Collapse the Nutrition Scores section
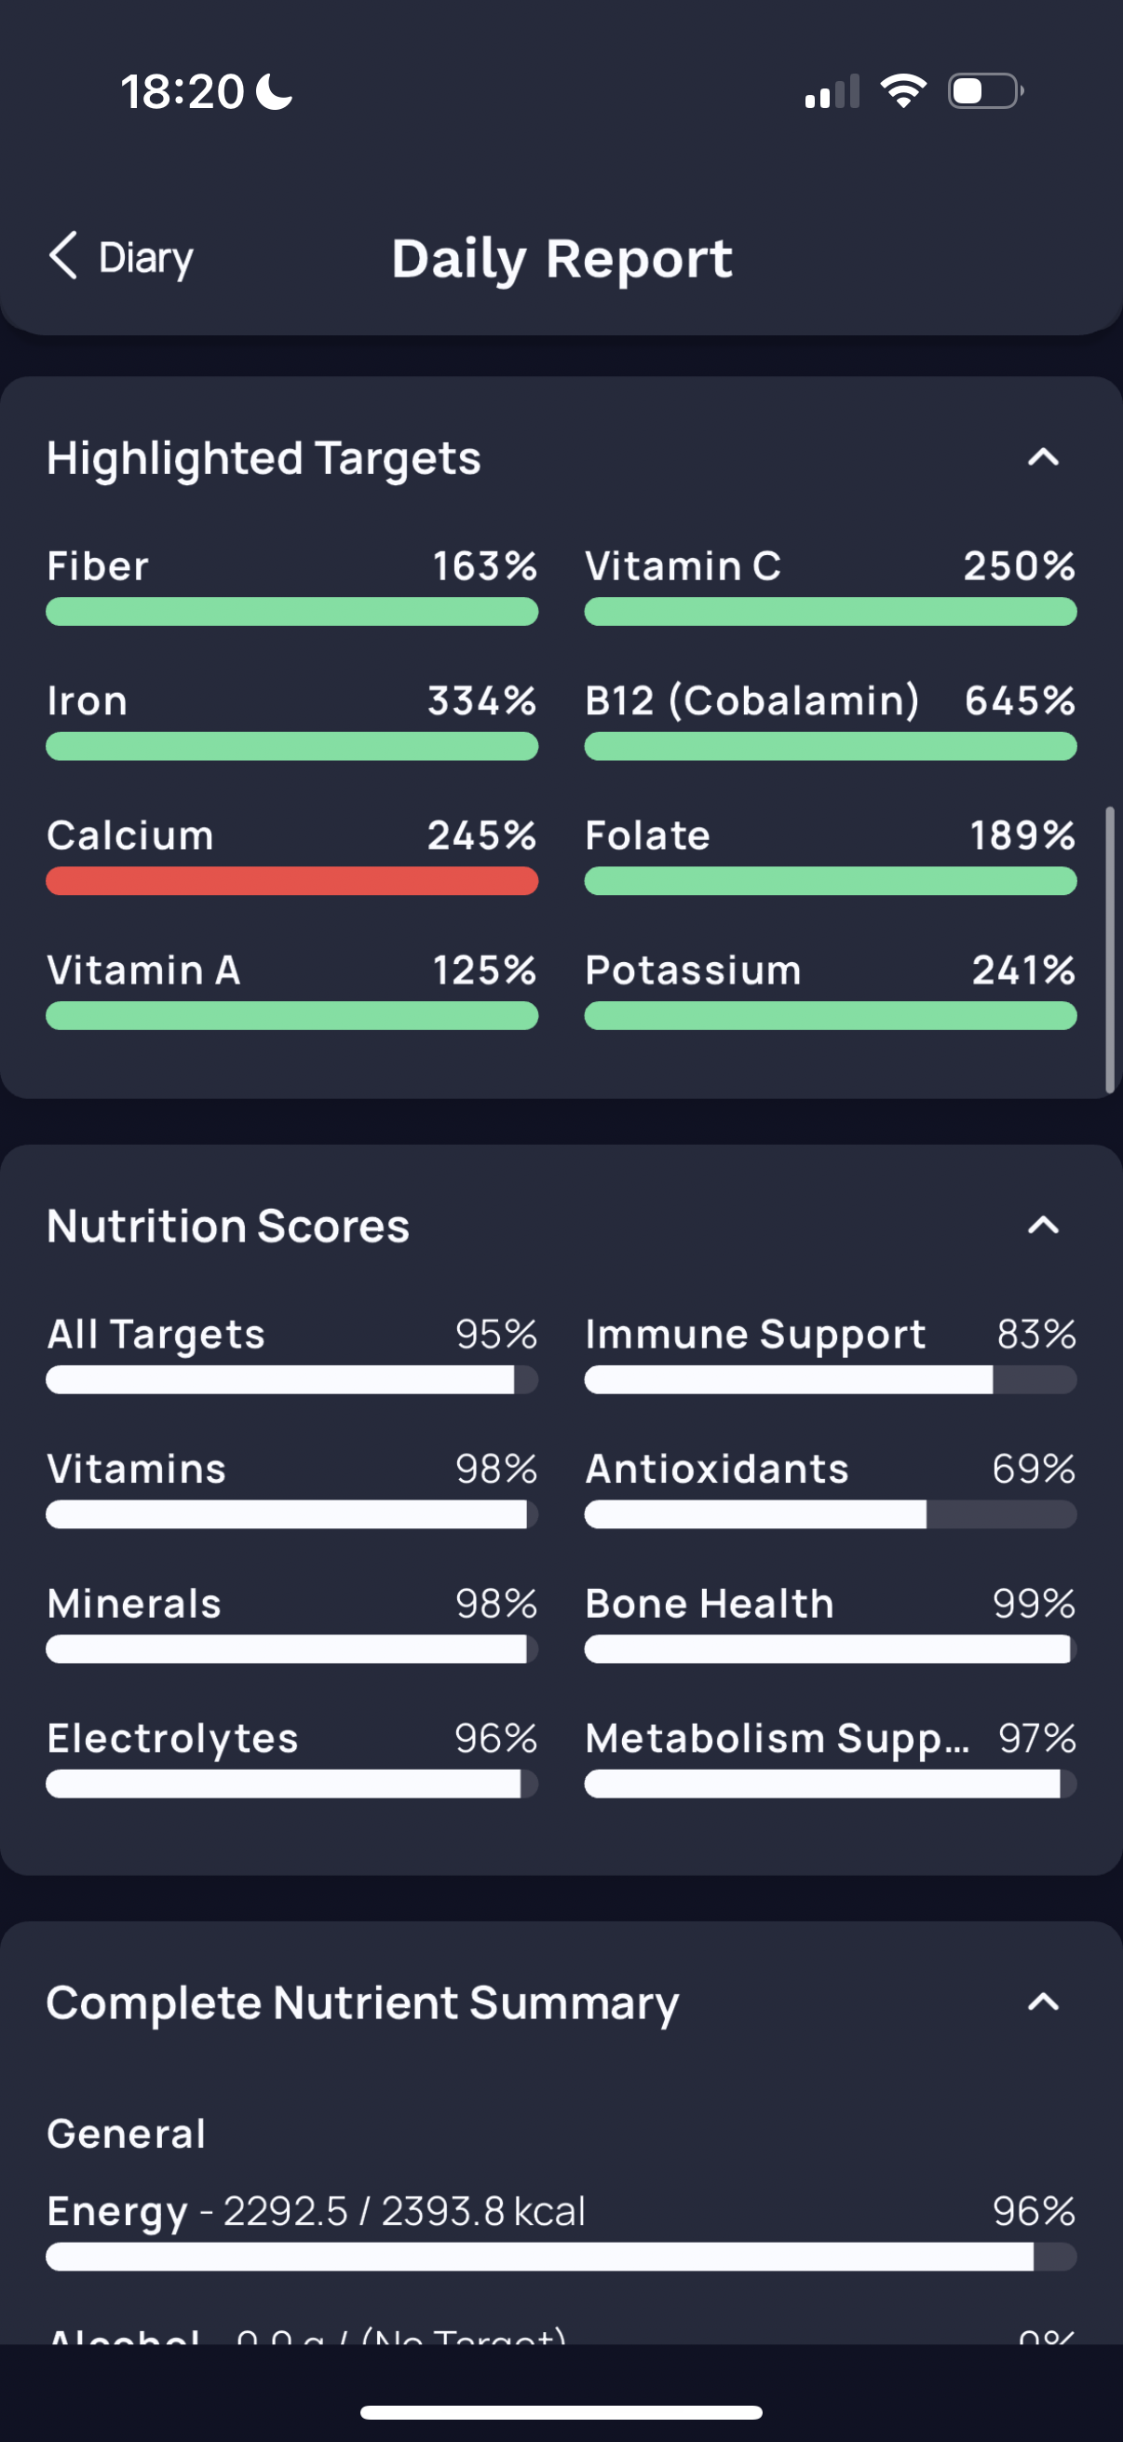This screenshot has height=2442, width=1123. click(1042, 1226)
